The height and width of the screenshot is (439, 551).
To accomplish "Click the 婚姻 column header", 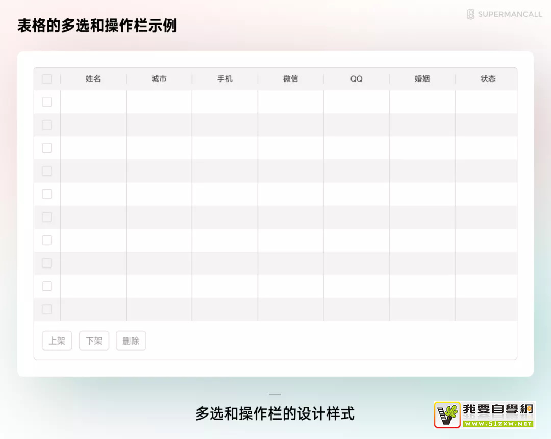I will [422, 79].
